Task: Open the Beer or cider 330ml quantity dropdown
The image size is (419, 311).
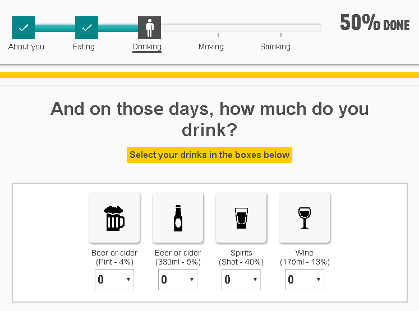Action: click(178, 280)
